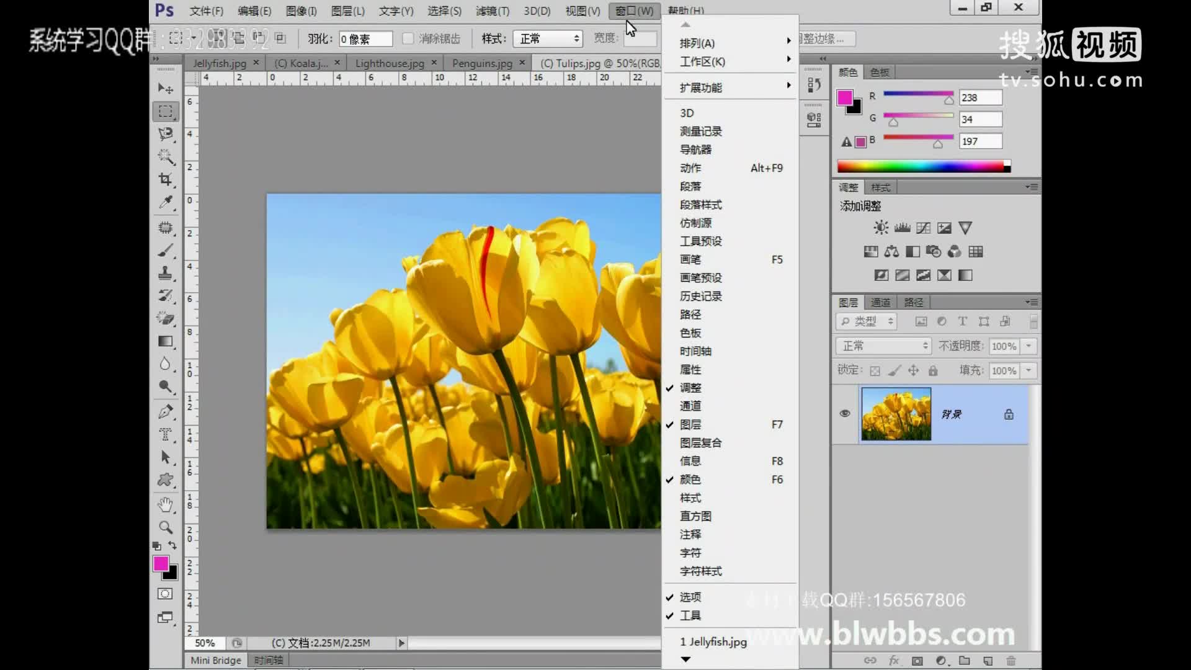
Task: Enable the 消除锯齿 checkbox
Action: [408, 38]
